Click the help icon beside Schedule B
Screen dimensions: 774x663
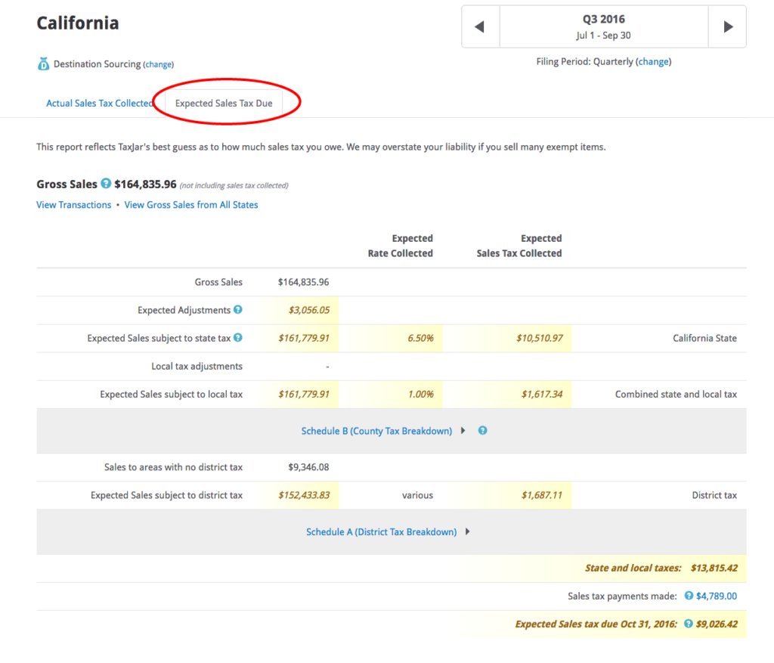point(482,431)
